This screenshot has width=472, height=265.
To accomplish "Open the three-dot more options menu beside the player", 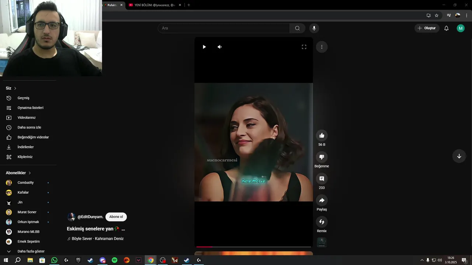I will 322,47.
